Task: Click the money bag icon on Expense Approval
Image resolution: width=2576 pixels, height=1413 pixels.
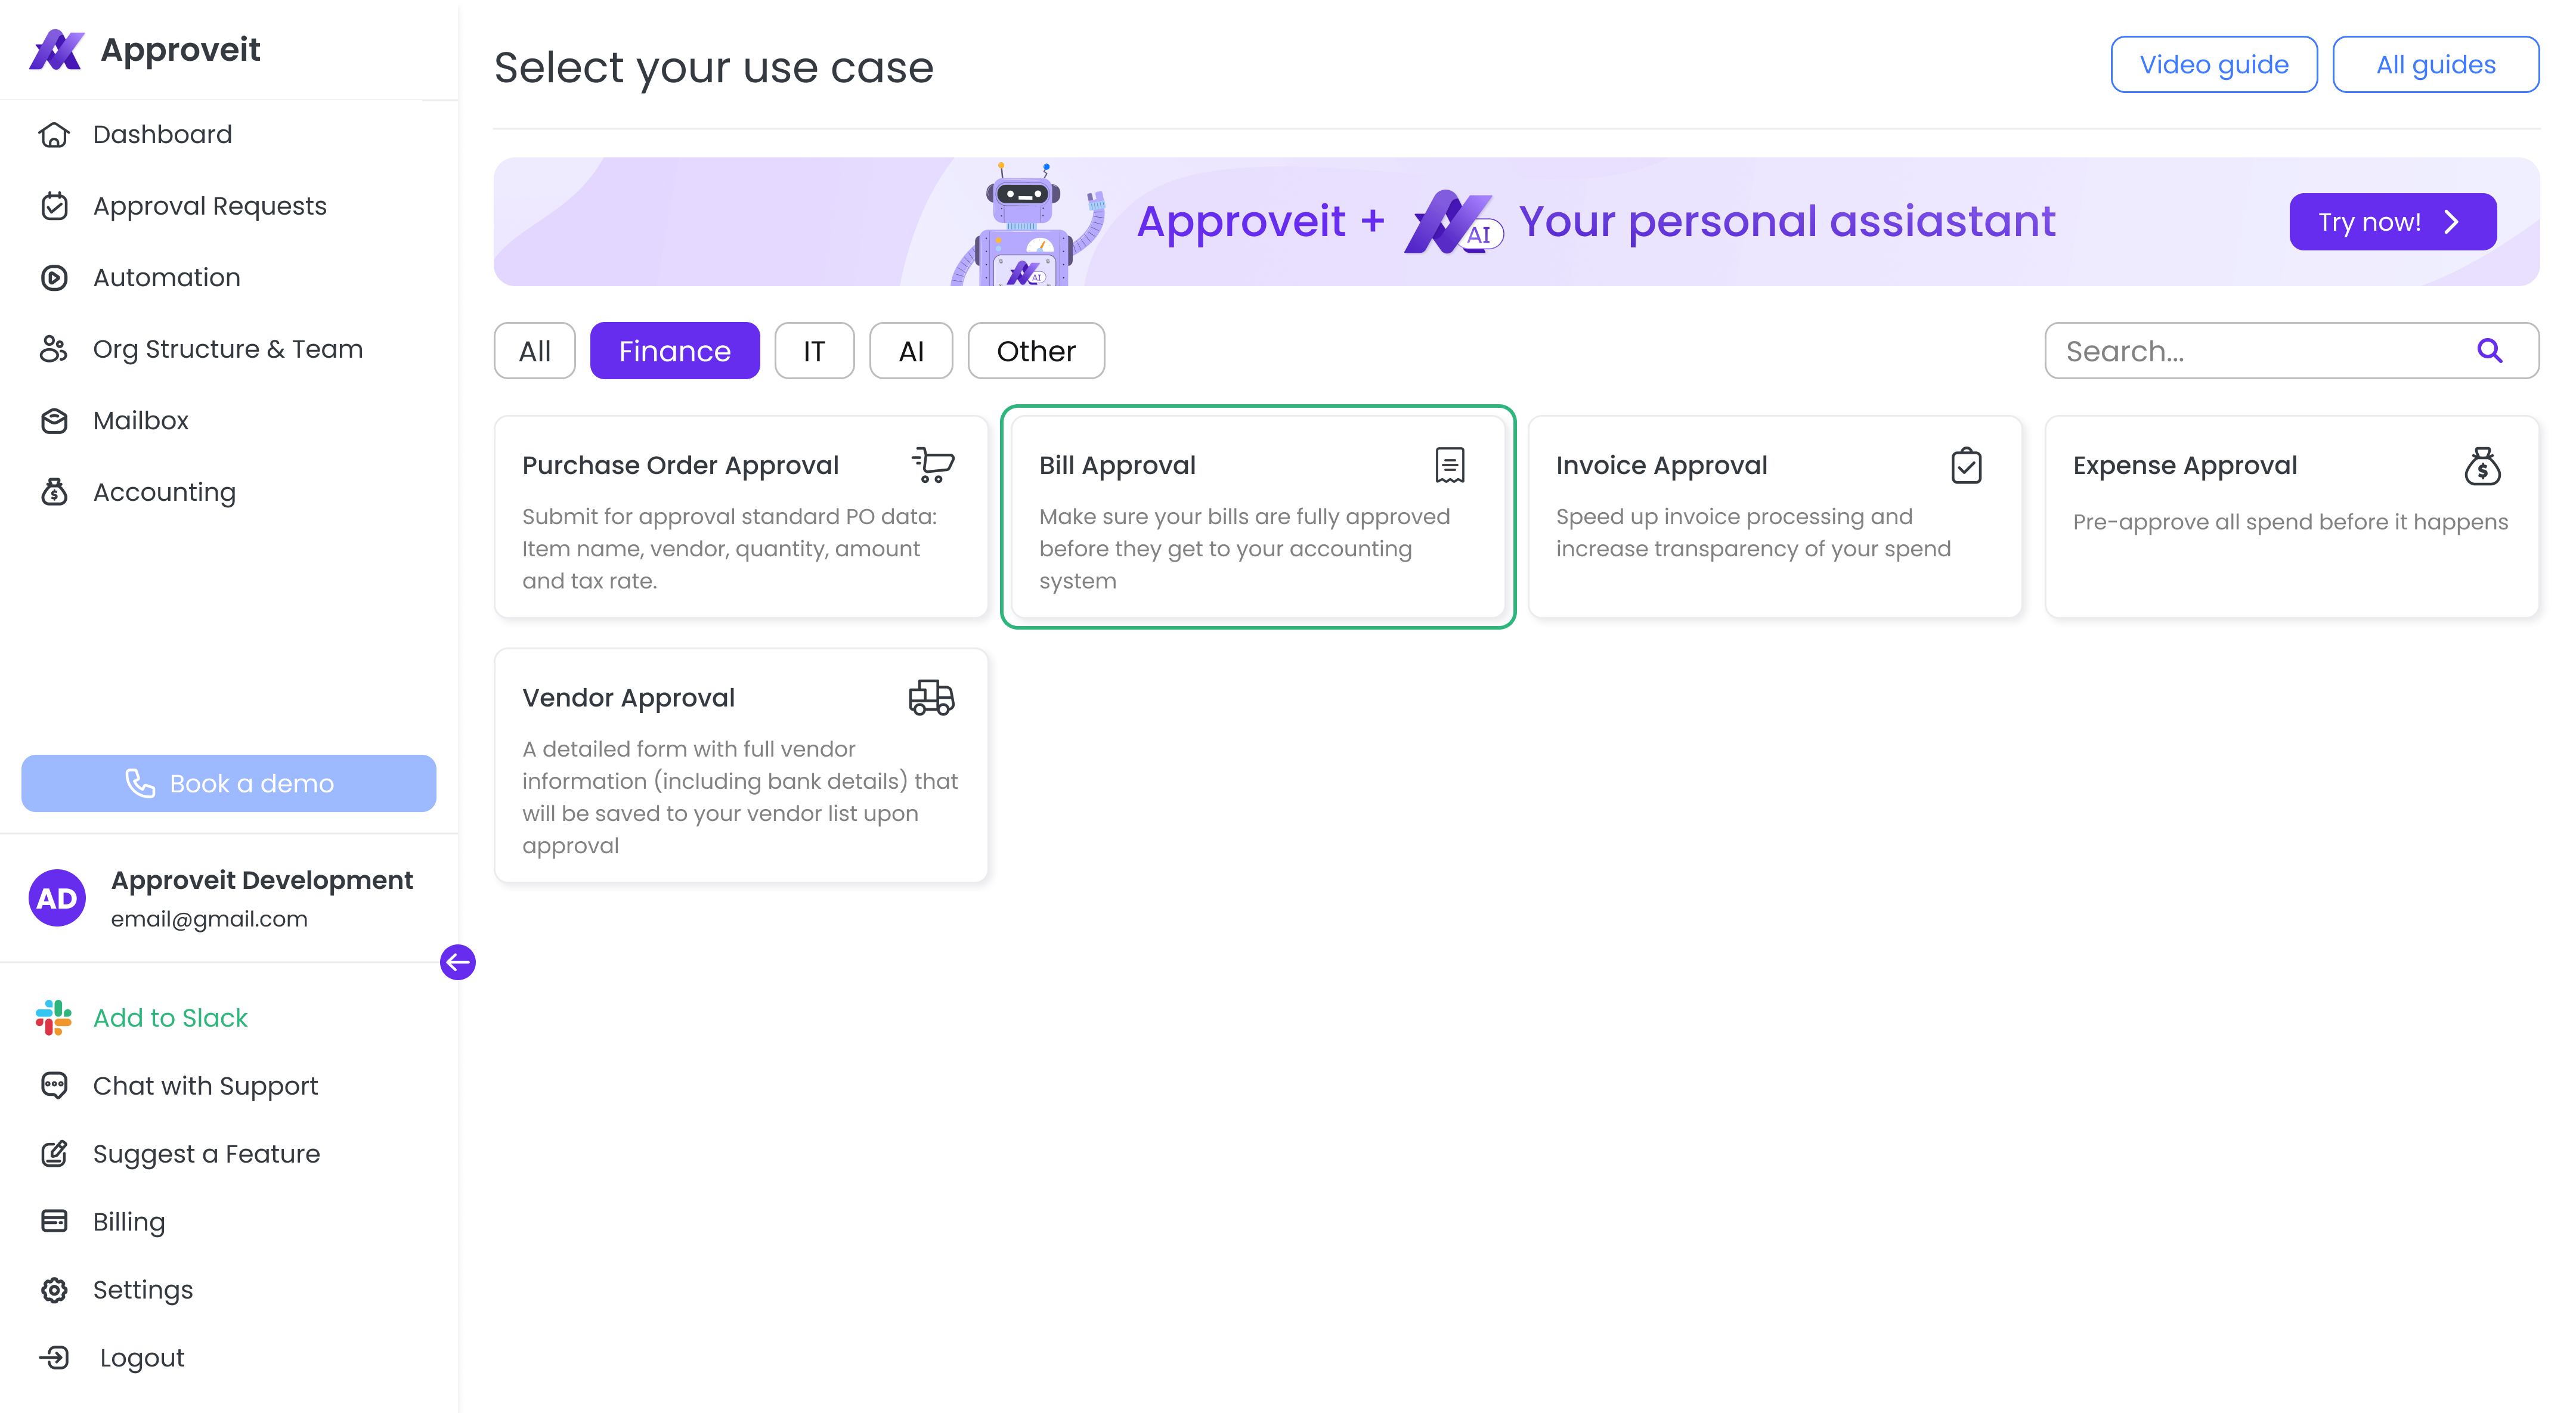Action: coord(2482,466)
